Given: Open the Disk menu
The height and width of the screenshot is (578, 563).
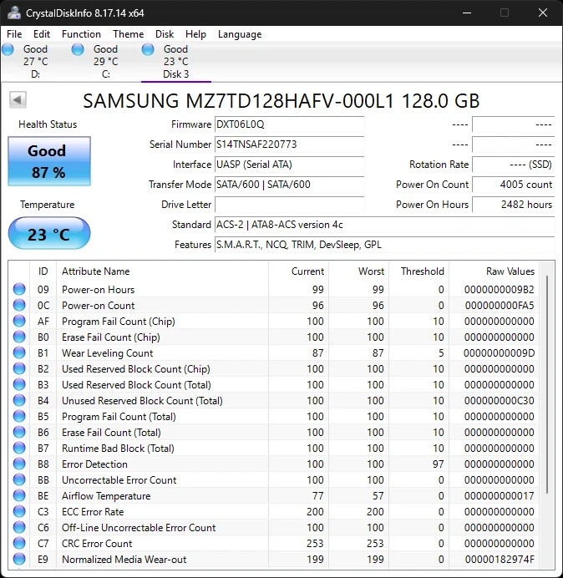Looking at the screenshot, I should pyautogui.click(x=165, y=34).
